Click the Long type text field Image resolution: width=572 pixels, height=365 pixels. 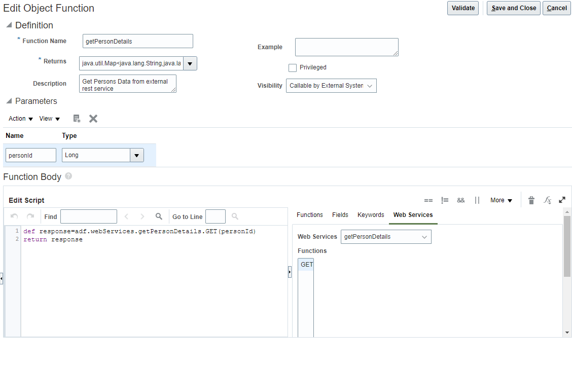(x=96, y=155)
